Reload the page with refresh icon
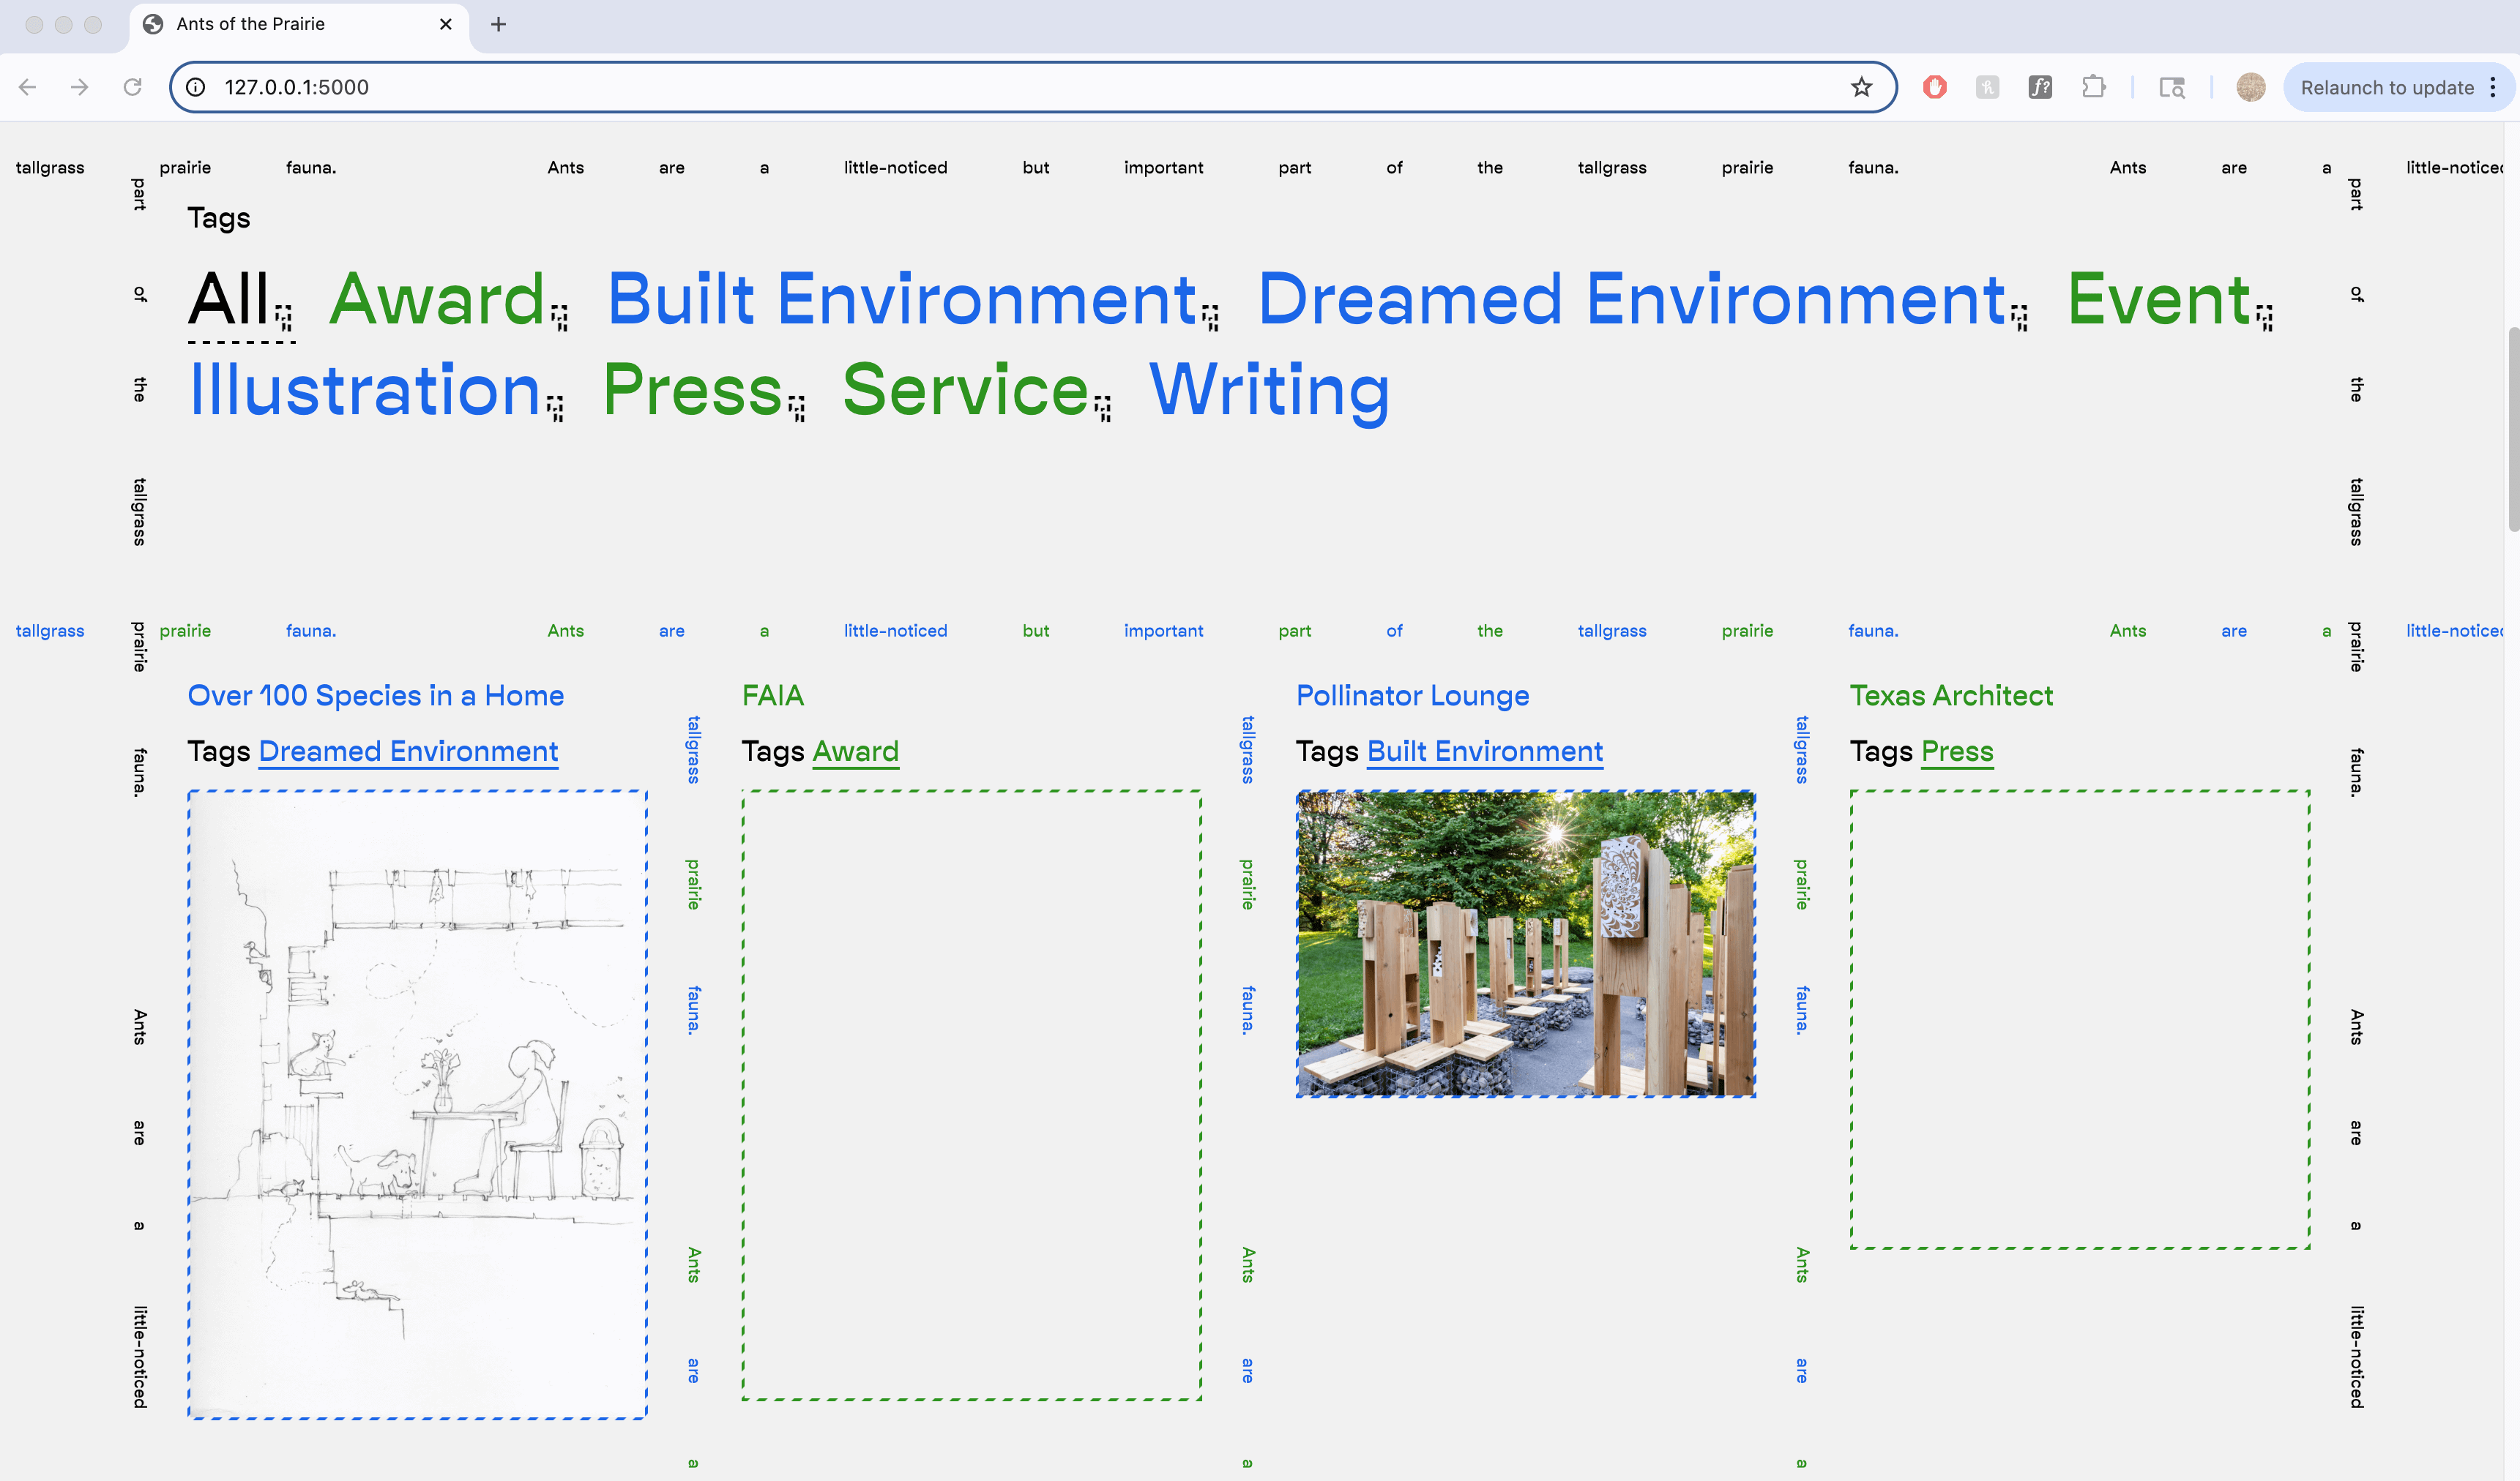2520x1481 pixels. pos(132,87)
